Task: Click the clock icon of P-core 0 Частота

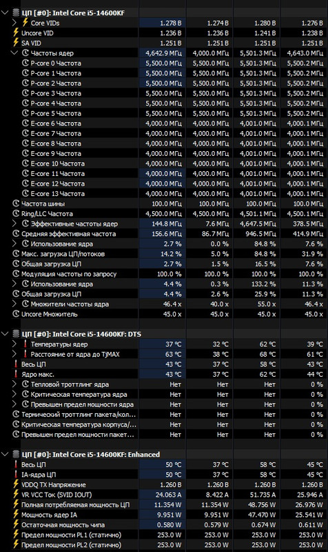Action: 25,63
